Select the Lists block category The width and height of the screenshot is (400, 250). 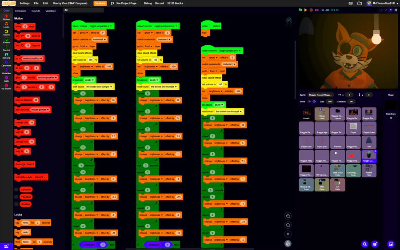(x=6, y=79)
